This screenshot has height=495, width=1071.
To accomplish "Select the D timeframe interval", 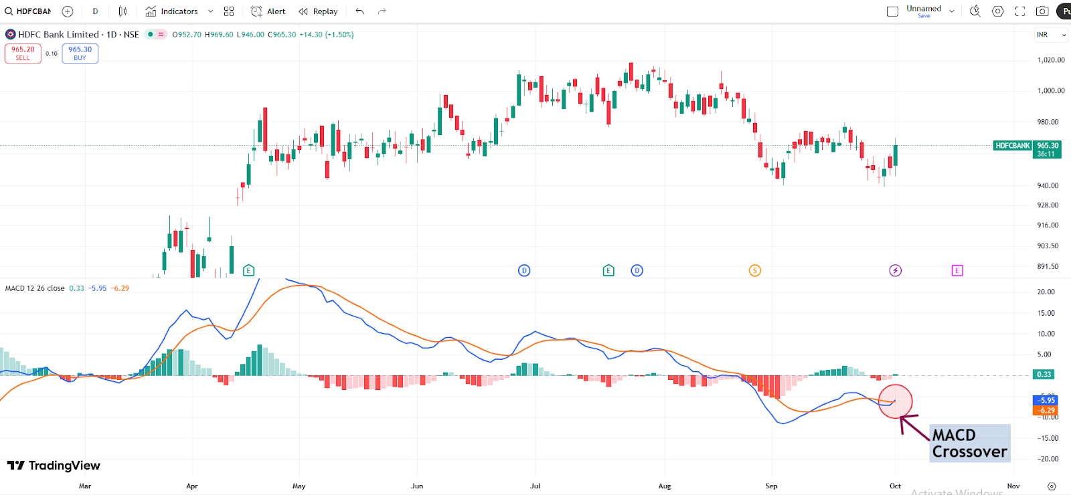I will click(95, 11).
